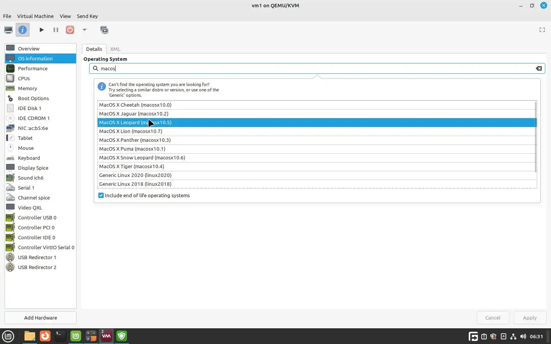Open the Send Key menu
551x344 pixels.
pyautogui.click(x=87, y=16)
